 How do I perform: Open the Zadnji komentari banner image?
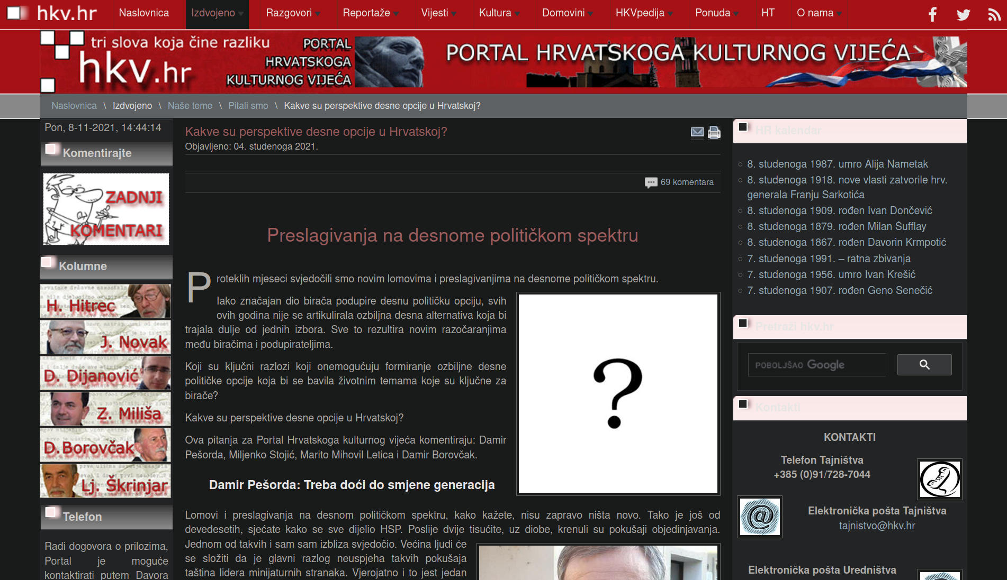pos(106,209)
